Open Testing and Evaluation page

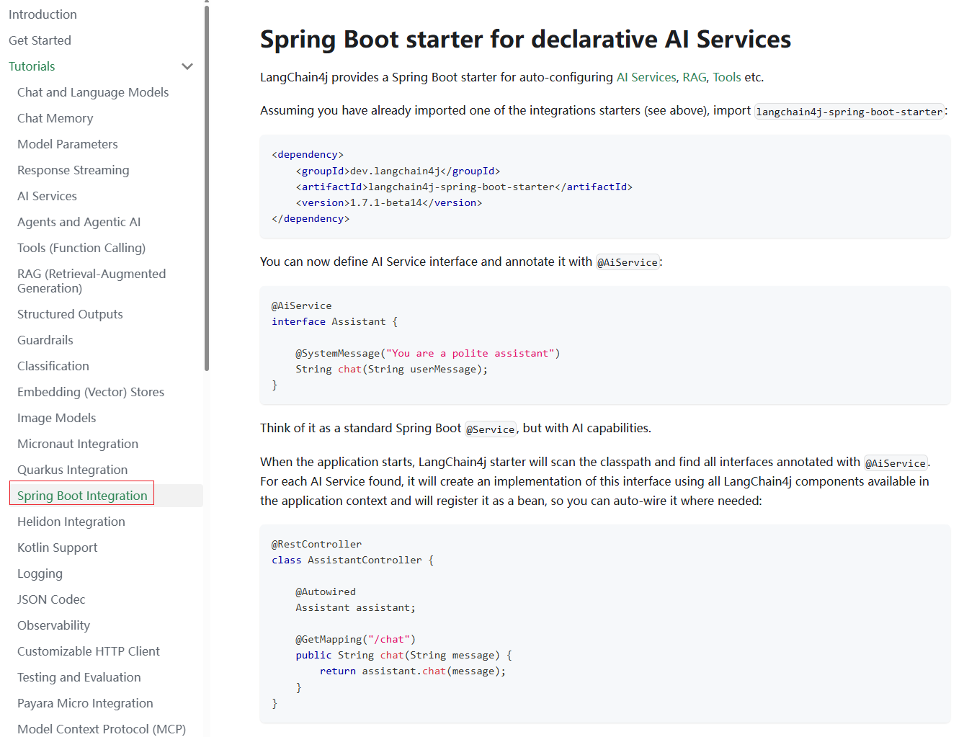[x=79, y=677]
